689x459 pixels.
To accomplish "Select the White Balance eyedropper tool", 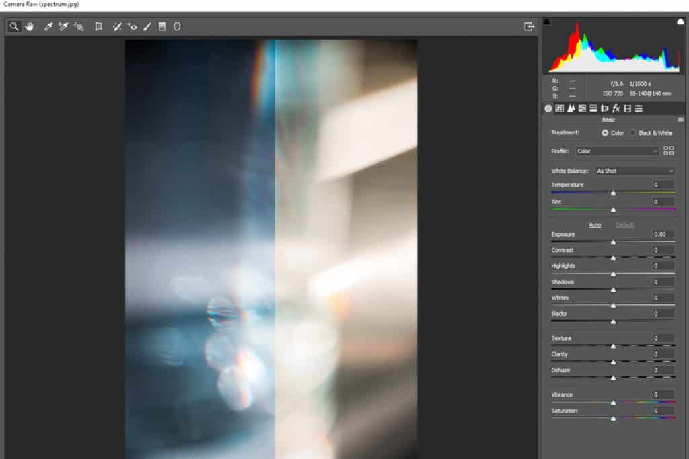I will (x=48, y=26).
